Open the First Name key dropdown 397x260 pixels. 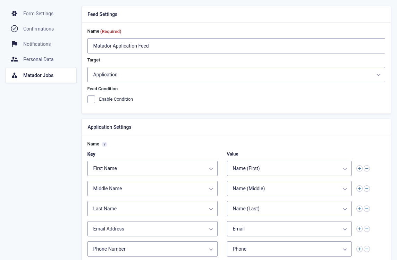152,168
